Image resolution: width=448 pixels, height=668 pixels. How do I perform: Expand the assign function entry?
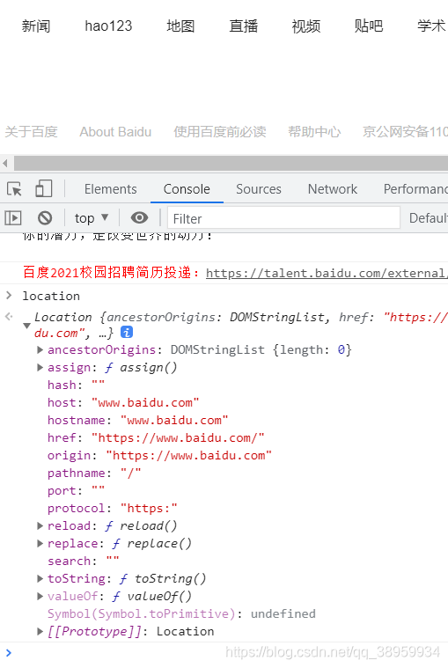pyautogui.click(x=40, y=367)
